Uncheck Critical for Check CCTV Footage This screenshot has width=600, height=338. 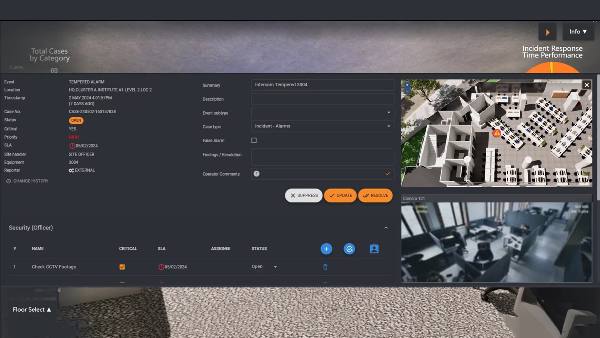[x=122, y=267]
